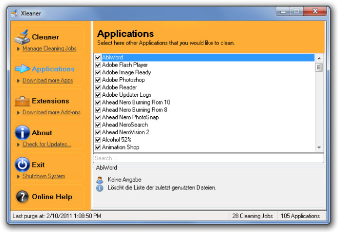
Task: Click the Exit power icon
Action: [22, 164]
